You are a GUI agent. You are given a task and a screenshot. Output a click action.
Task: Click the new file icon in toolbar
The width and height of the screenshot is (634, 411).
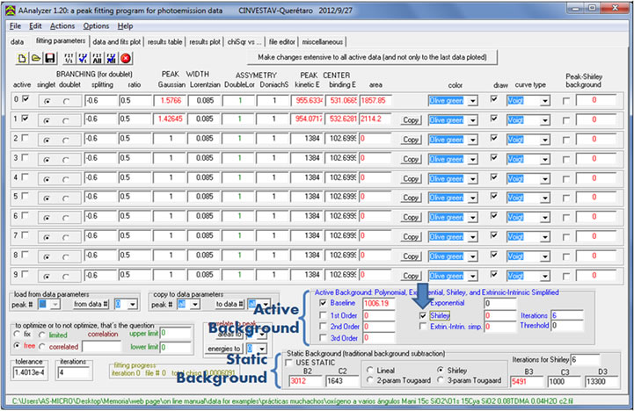(22, 58)
